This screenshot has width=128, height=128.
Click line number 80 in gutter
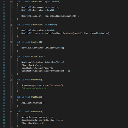tap(4, 88)
